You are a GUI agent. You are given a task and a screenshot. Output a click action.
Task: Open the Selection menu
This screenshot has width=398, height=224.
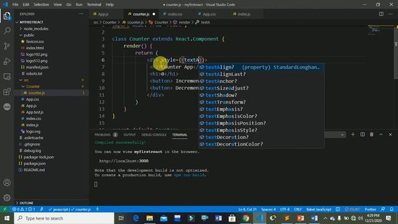[42, 4]
